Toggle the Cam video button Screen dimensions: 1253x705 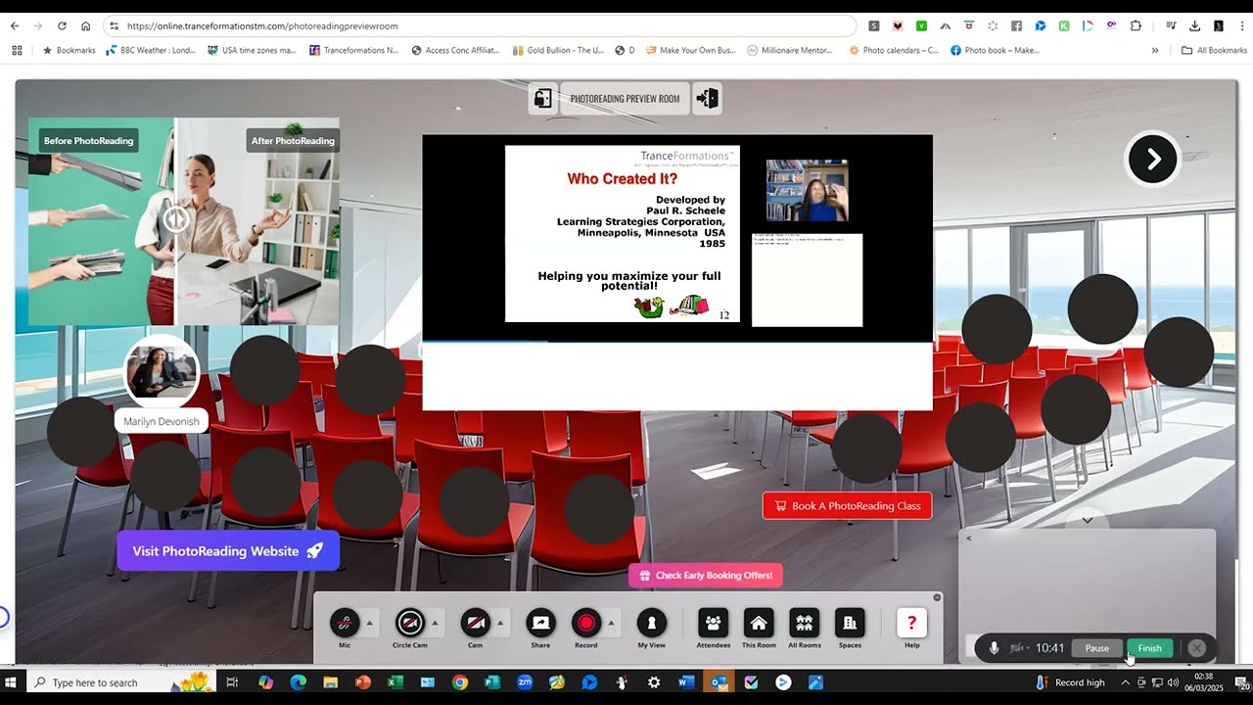pyautogui.click(x=475, y=623)
